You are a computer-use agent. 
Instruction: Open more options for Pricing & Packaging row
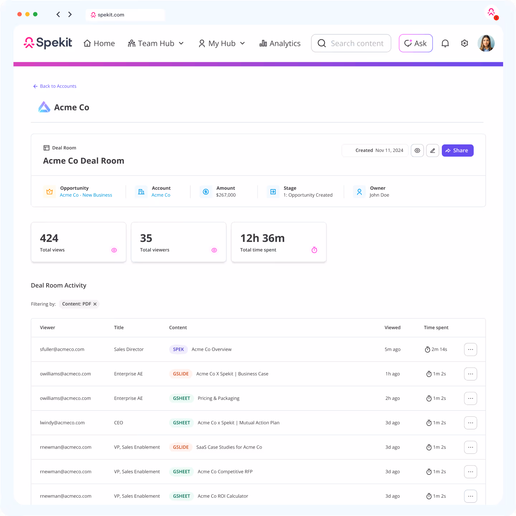[x=470, y=398]
